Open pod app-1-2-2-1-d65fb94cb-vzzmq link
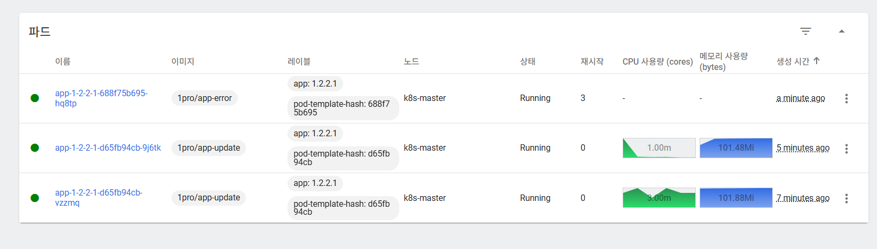 tap(99, 198)
